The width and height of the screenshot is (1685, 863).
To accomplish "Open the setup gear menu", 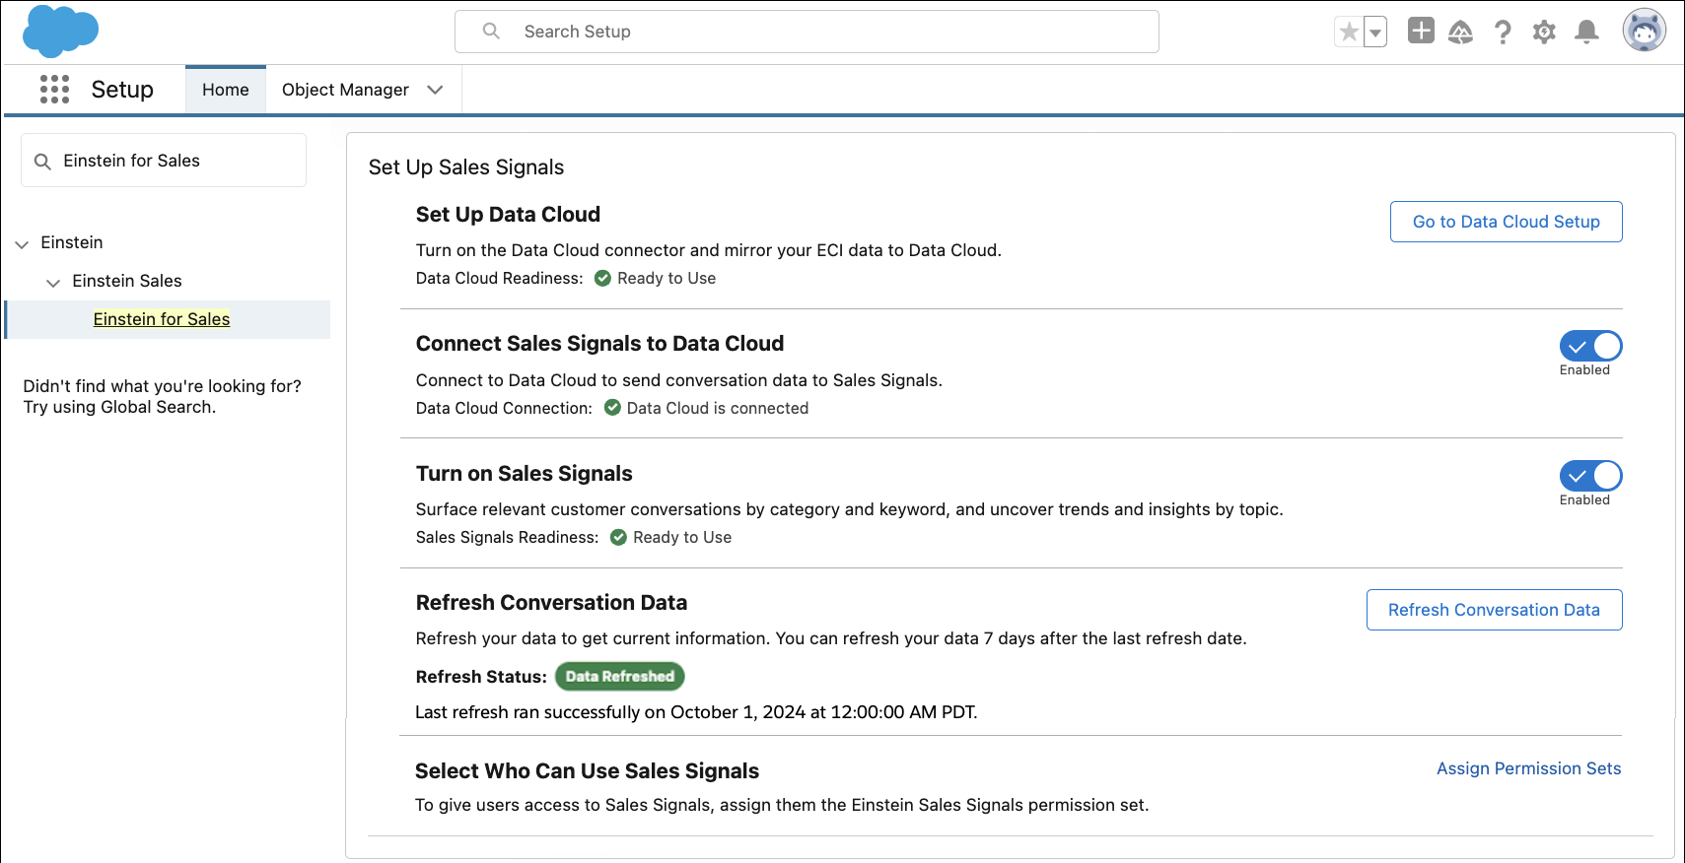I will click(x=1544, y=33).
